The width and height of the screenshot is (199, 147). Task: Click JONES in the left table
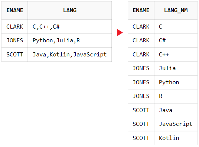(15, 40)
